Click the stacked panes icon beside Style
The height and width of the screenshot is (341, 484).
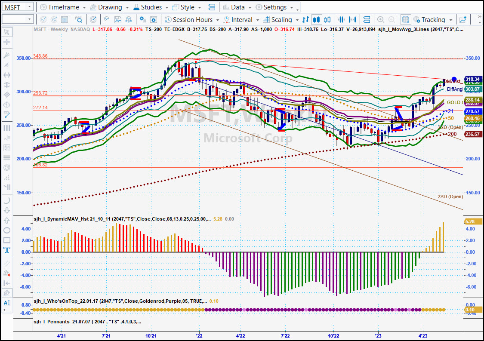pos(212,7)
